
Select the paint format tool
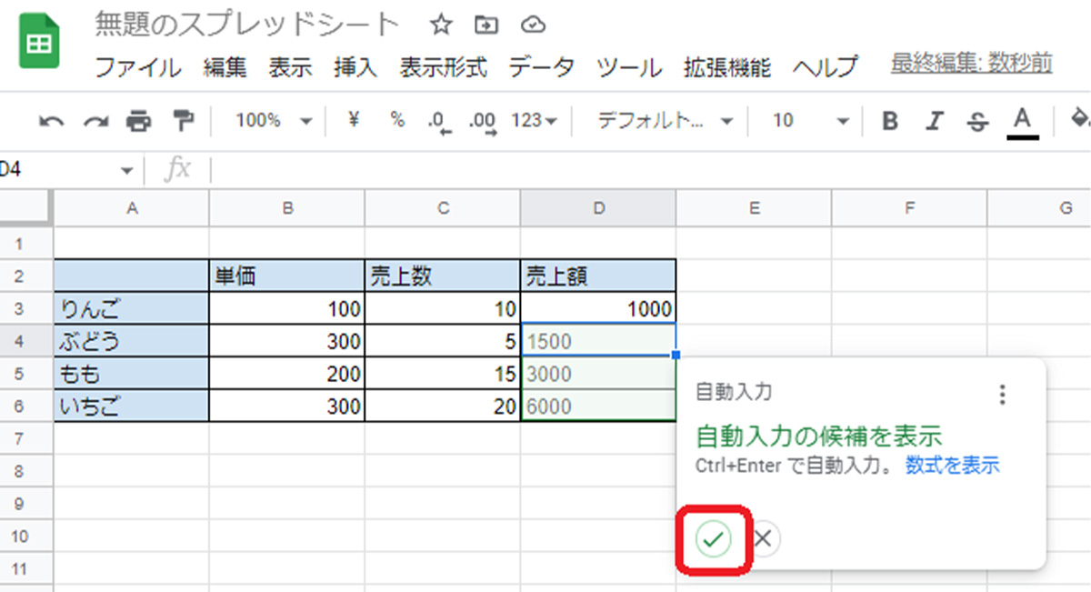pyautogui.click(x=184, y=121)
